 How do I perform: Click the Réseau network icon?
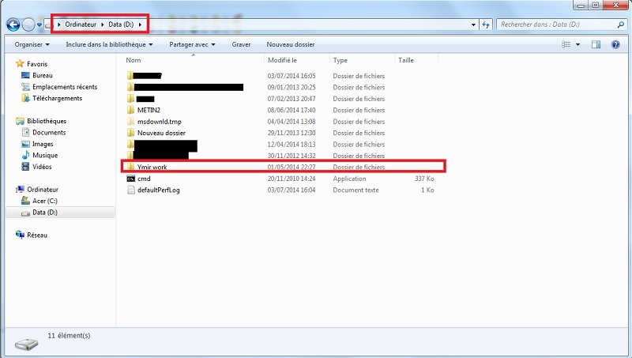tap(20, 235)
